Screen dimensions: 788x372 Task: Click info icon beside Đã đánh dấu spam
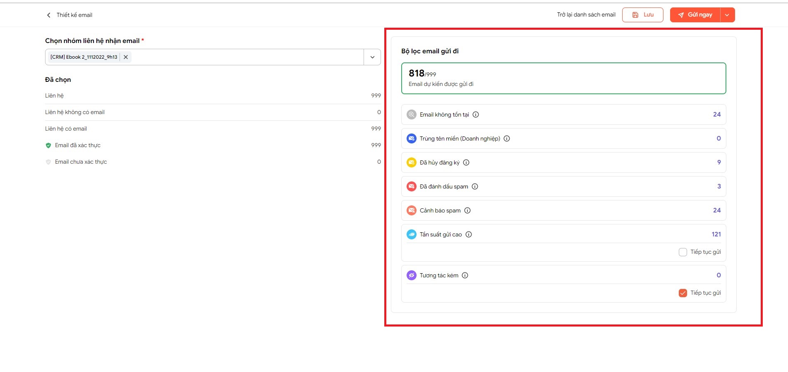point(475,186)
